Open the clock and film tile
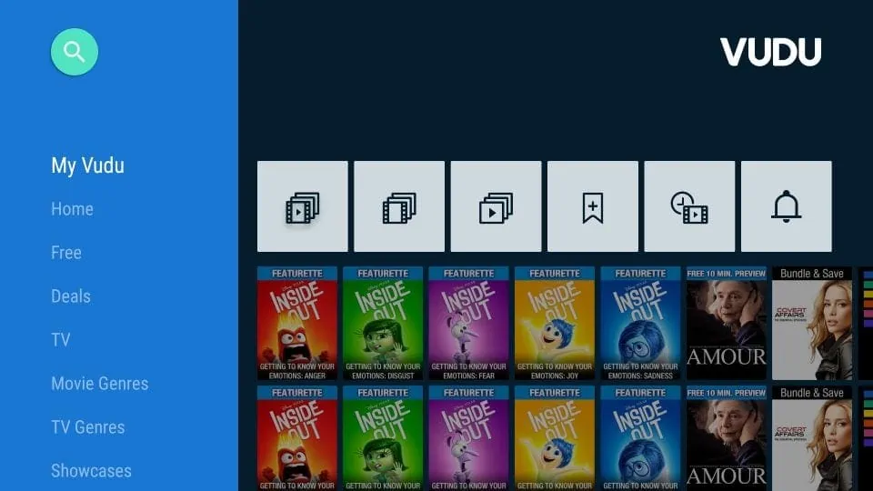Image resolution: width=873 pixels, height=491 pixels. coord(689,206)
